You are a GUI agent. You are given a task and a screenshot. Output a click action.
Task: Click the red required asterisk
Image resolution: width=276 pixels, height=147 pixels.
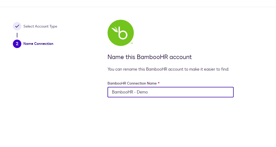point(159,83)
